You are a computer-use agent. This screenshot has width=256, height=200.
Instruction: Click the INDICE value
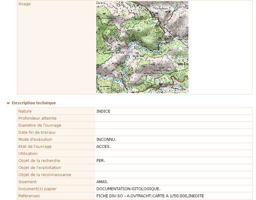click(x=103, y=111)
